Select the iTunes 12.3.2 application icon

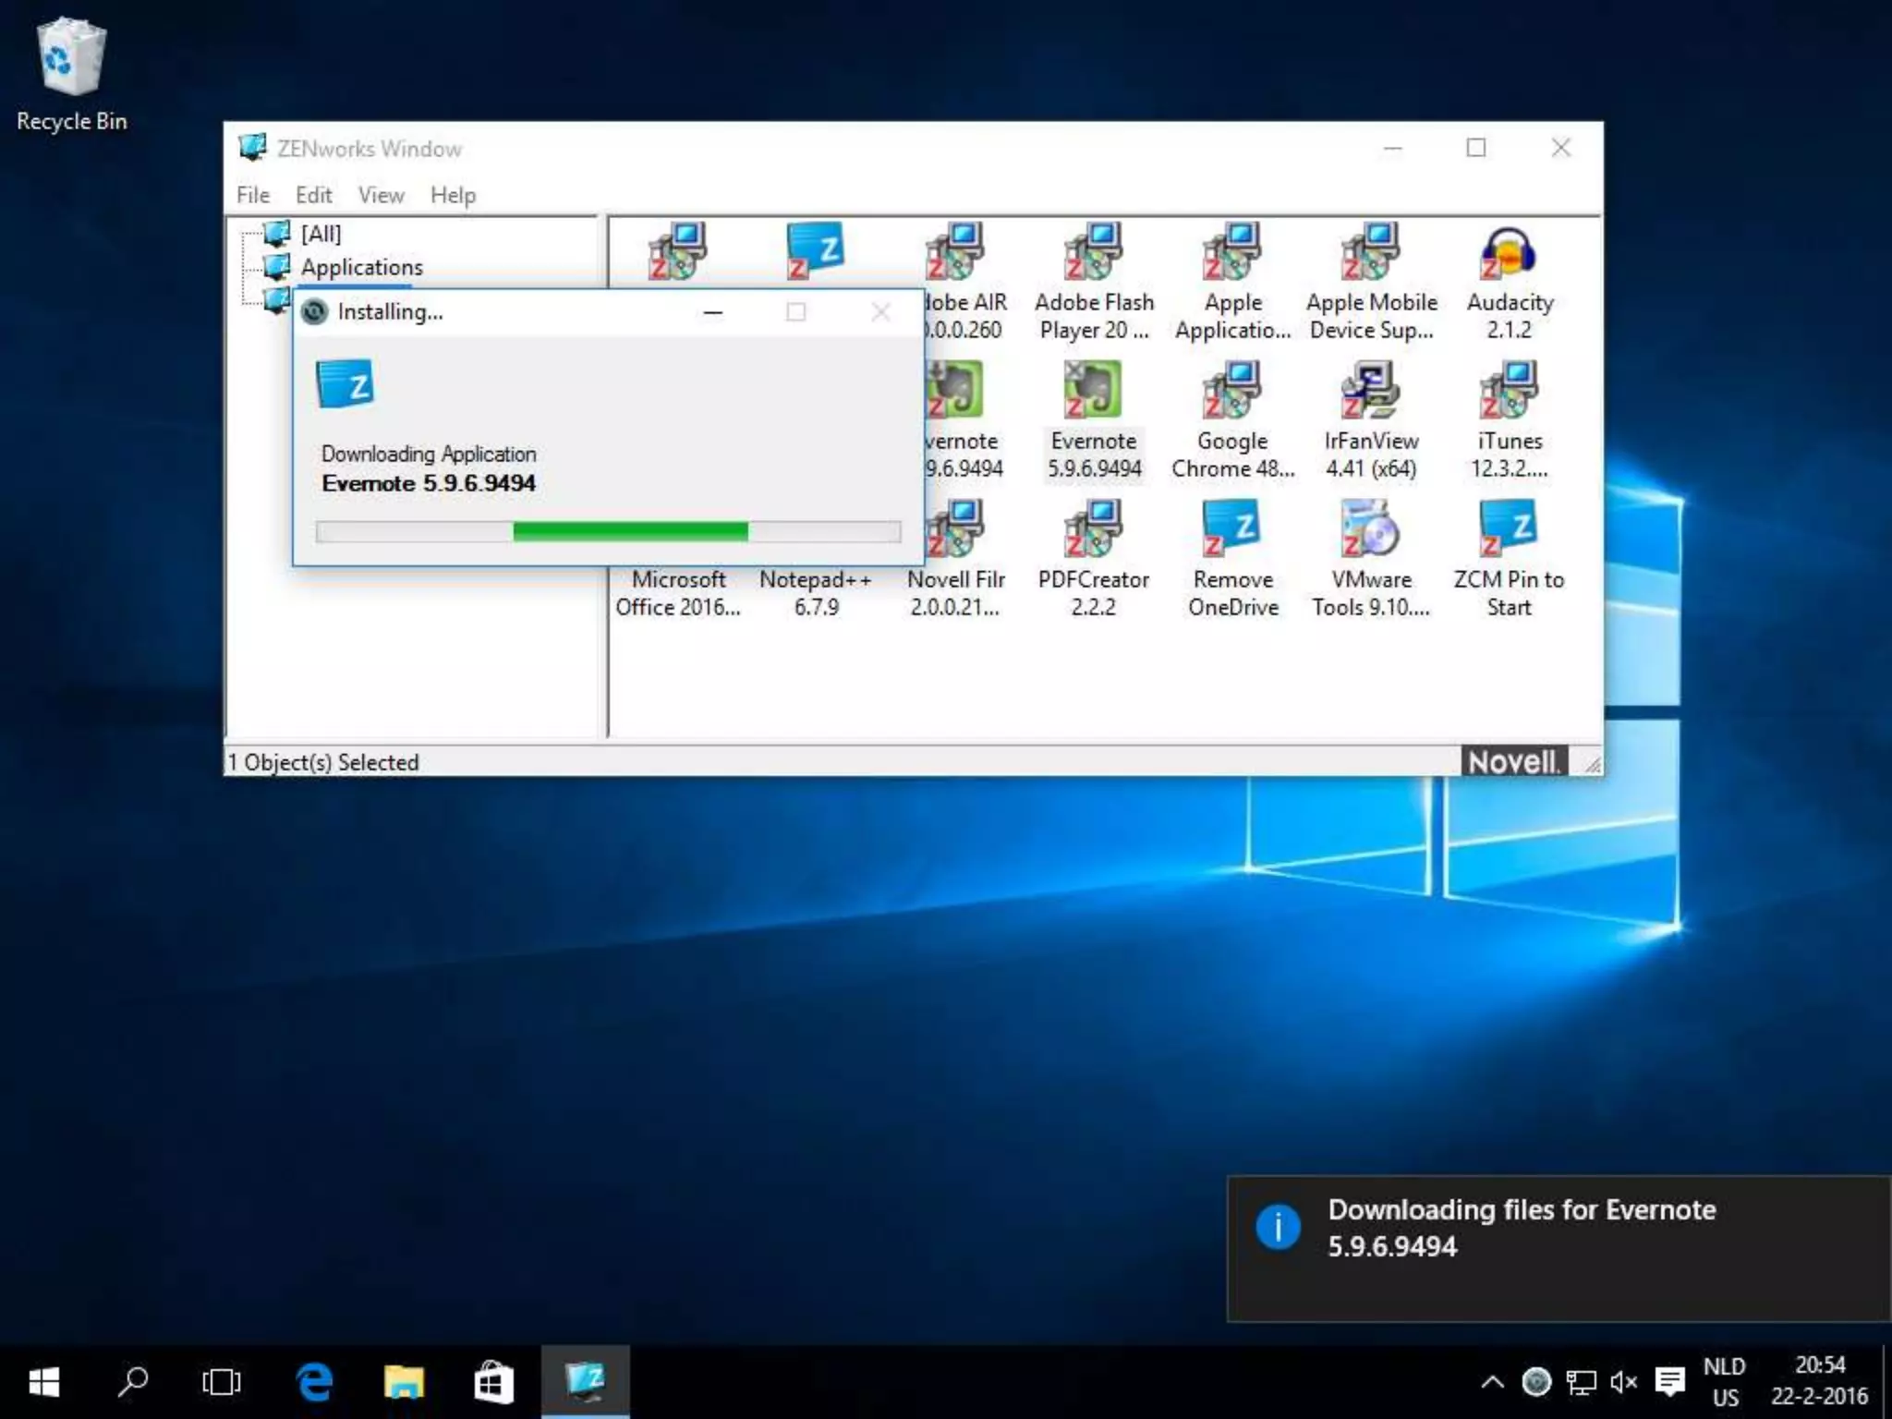(1509, 389)
